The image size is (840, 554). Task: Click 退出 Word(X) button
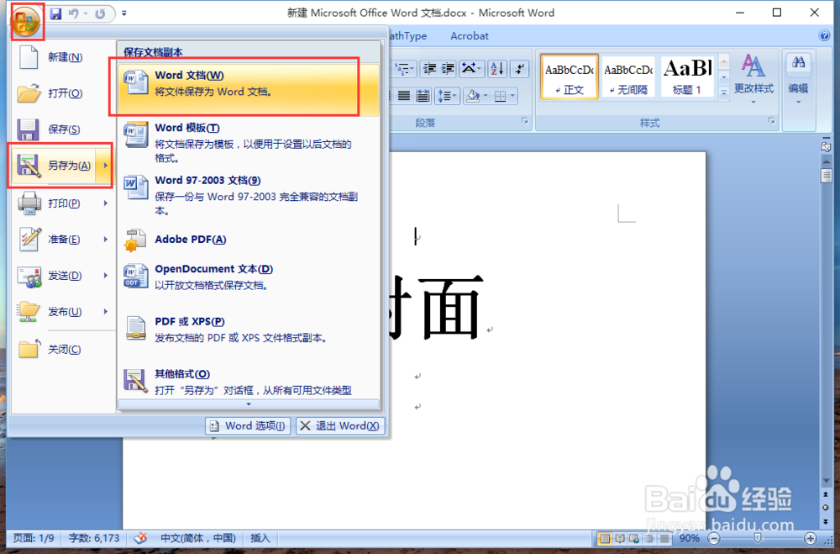click(340, 426)
